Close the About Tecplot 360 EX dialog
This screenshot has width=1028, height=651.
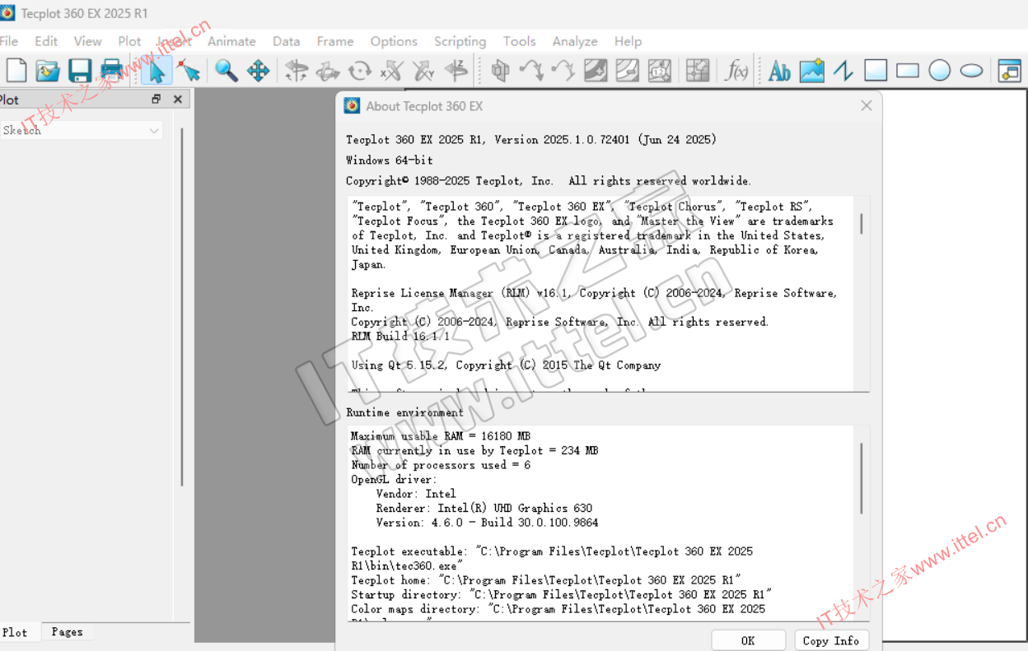[866, 106]
